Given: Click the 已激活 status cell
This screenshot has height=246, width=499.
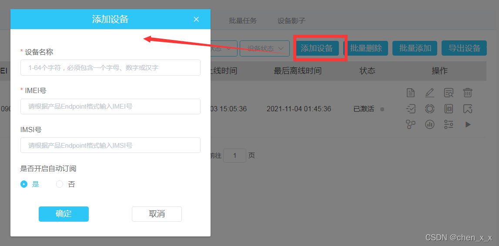Looking at the screenshot, I should point(364,109).
